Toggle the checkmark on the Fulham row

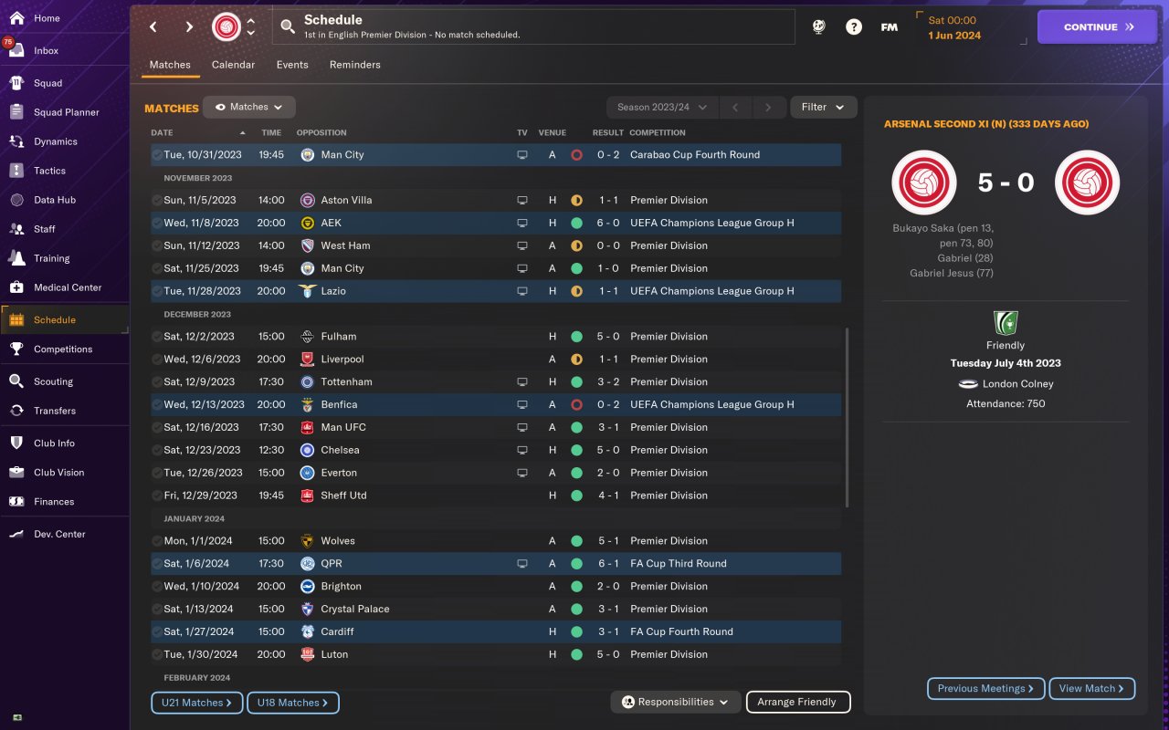pyautogui.click(x=157, y=337)
